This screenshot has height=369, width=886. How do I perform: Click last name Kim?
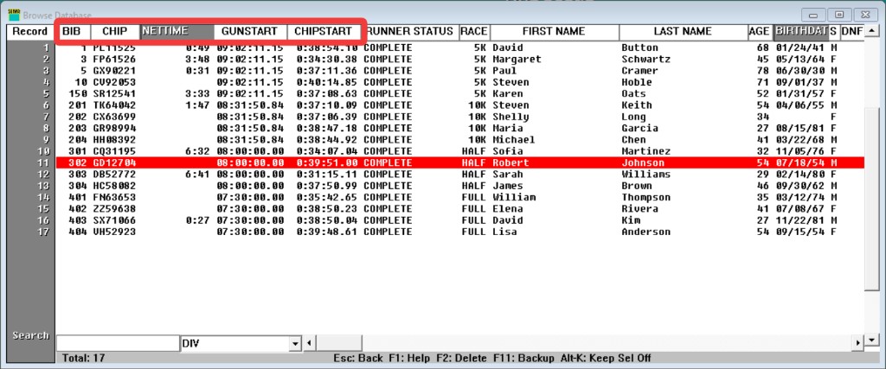(631, 220)
